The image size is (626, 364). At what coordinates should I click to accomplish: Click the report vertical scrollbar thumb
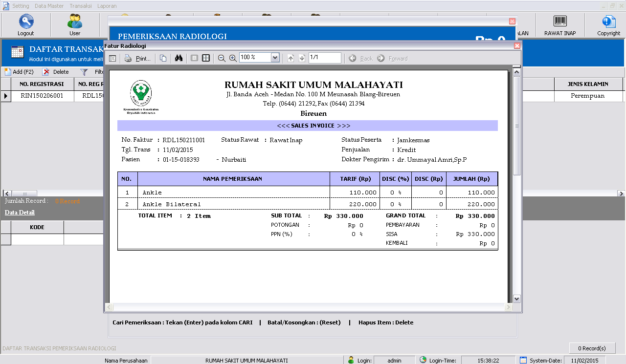[x=517, y=126]
